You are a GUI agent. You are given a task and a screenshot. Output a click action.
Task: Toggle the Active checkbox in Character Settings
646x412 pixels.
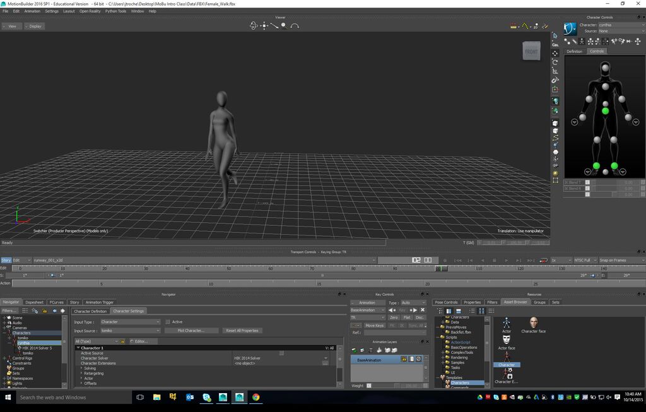pyautogui.click(x=168, y=322)
